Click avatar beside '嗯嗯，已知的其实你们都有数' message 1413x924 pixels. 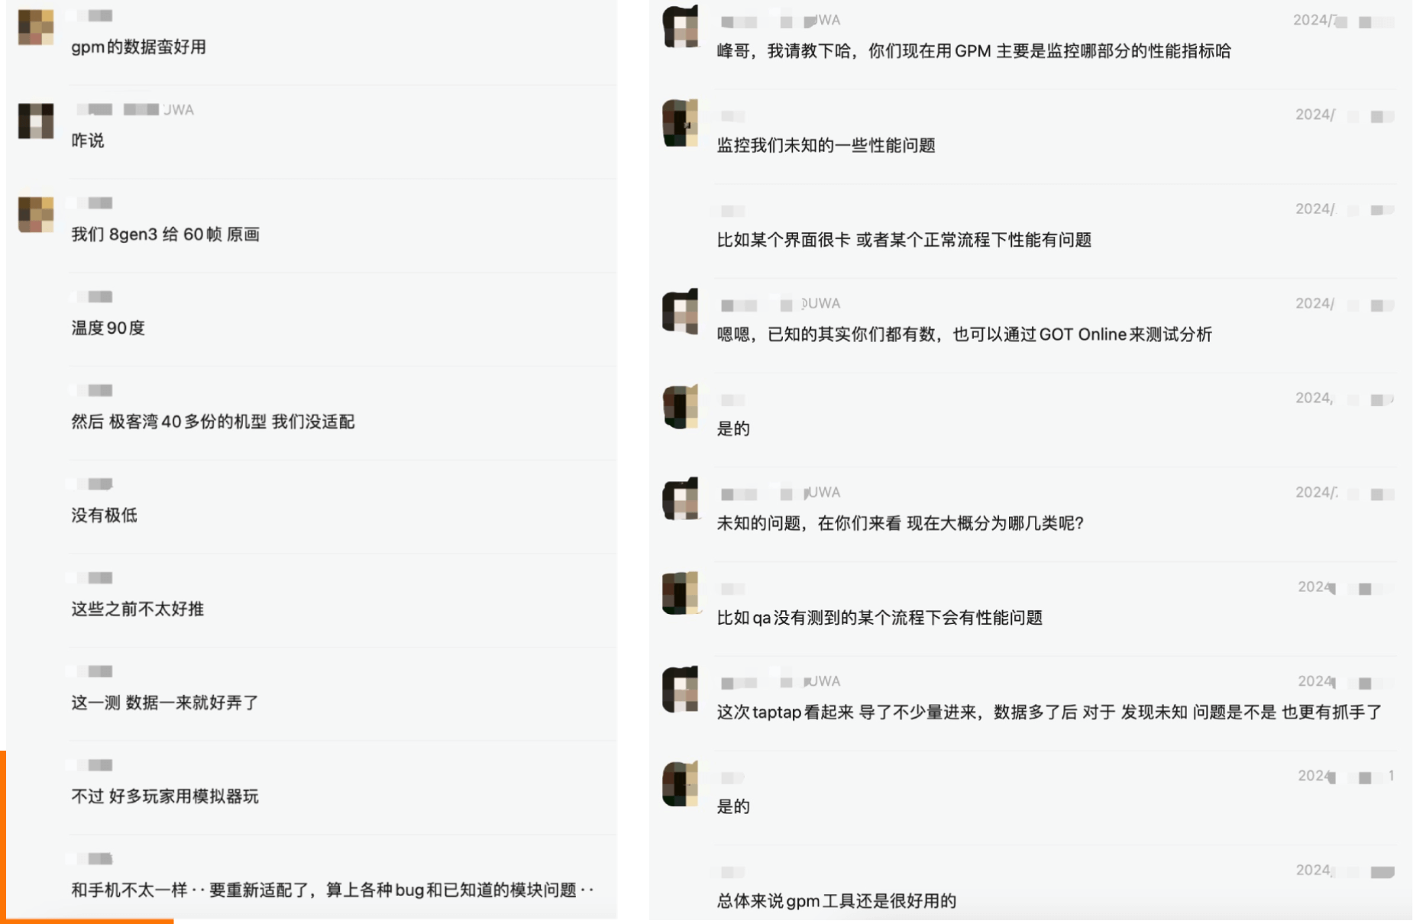(x=680, y=311)
